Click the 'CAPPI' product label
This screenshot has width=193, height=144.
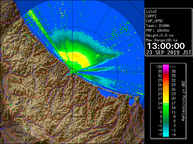point(151,16)
